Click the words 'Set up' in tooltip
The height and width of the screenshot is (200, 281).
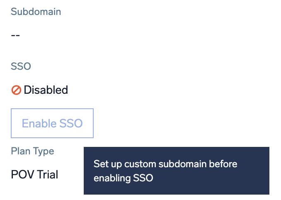(x=105, y=164)
